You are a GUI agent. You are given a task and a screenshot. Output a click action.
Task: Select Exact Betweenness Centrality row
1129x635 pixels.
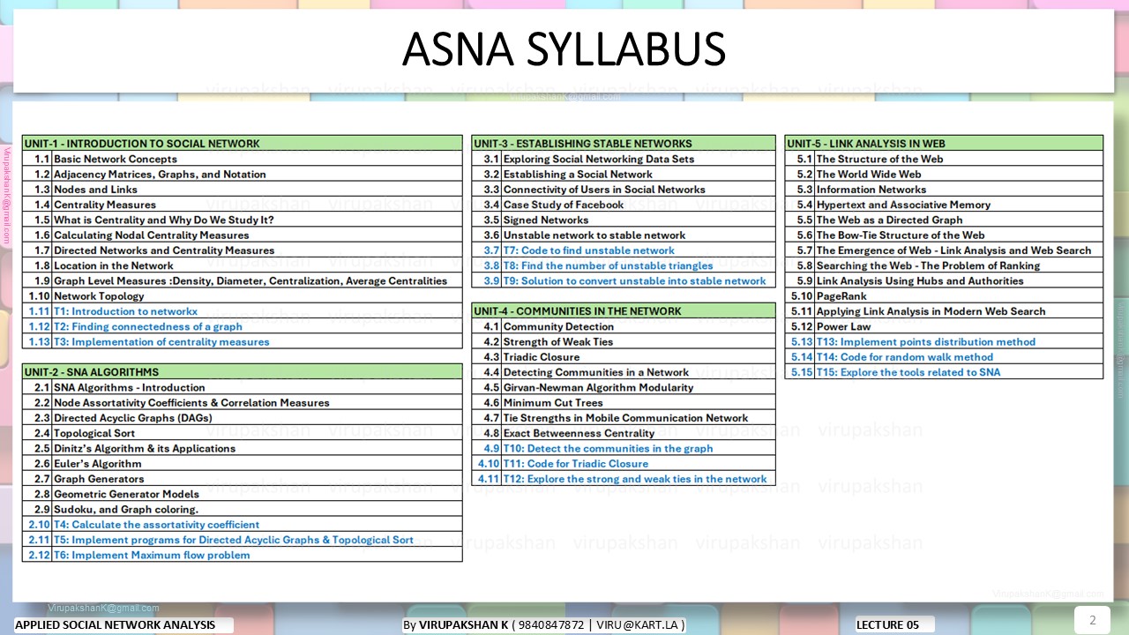tap(624, 433)
